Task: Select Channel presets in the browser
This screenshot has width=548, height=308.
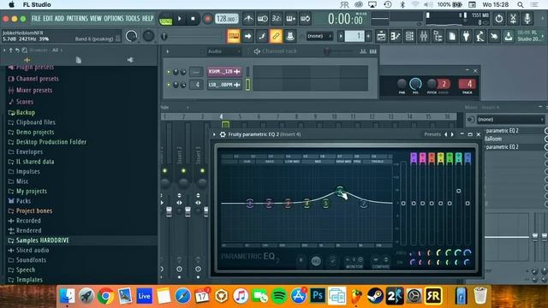Action: pos(38,79)
